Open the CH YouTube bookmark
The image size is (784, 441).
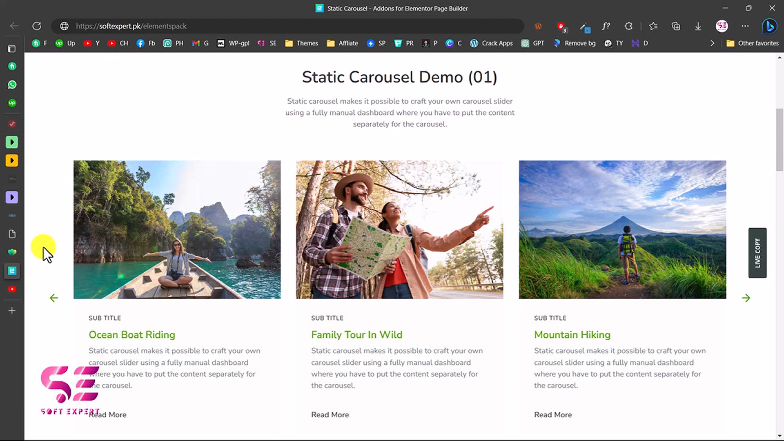(118, 43)
